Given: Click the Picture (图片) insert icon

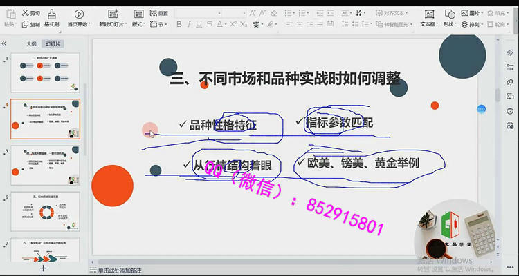Looking at the screenshot, I should [x=474, y=13].
